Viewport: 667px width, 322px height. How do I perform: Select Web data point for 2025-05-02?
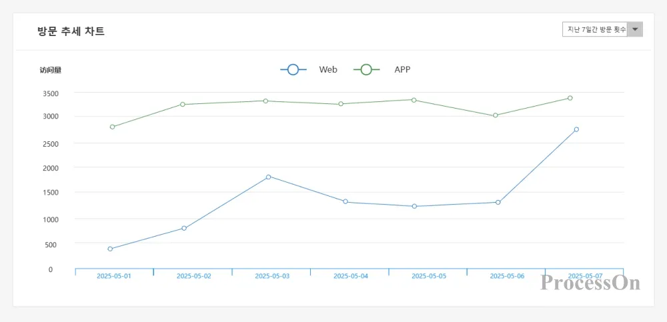coord(184,228)
